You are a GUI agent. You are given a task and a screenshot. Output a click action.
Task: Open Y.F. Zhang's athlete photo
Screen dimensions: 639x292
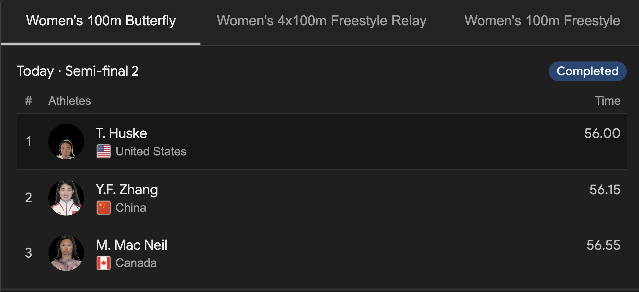click(x=66, y=198)
